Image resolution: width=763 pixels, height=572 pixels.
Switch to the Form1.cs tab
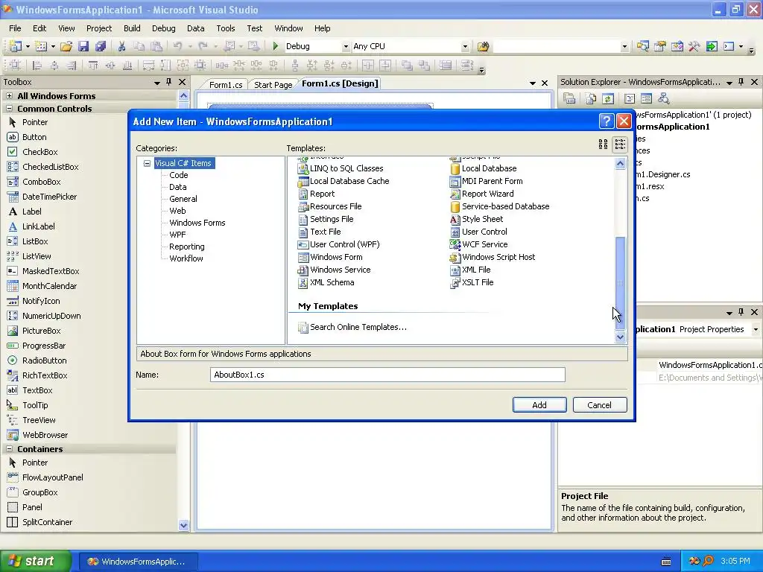(x=226, y=85)
